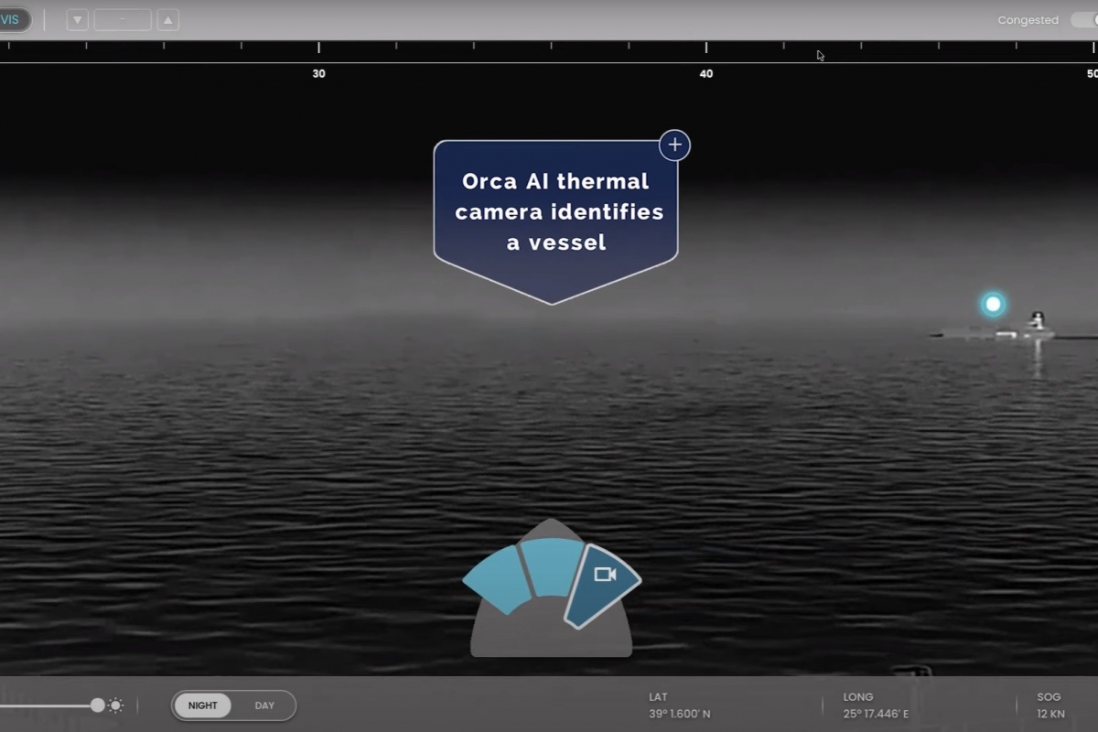Select NIGHT mode
Screen dimensions: 1098x732
203,705
